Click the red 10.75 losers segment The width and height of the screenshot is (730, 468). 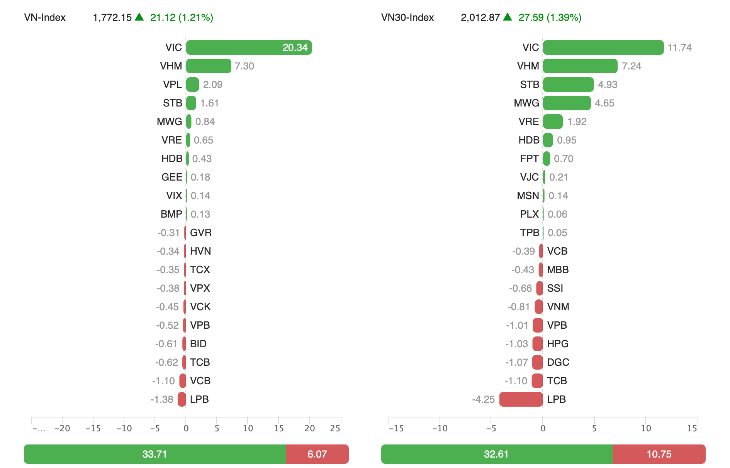click(659, 454)
